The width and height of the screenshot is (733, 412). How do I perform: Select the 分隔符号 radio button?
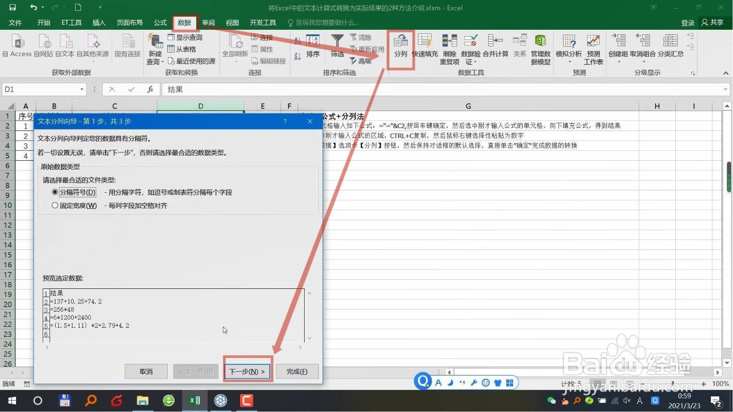click(55, 192)
